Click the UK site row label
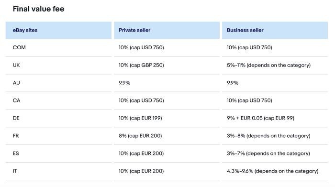The height and width of the screenshot is (187, 335). pyautogui.click(x=16, y=65)
